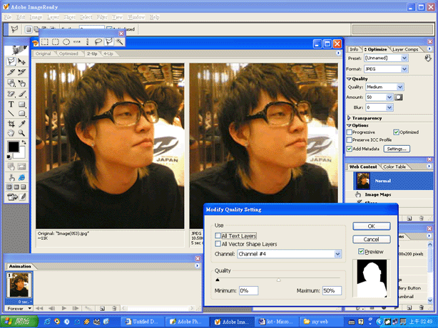Screen dimensions: 438x328
Task: Select Magic Wand in floating palette
Action: click(x=120, y=42)
